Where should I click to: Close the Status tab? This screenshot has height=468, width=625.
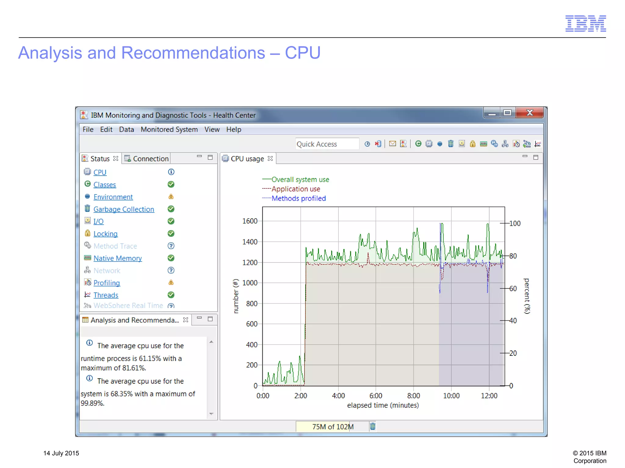pyautogui.click(x=116, y=159)
